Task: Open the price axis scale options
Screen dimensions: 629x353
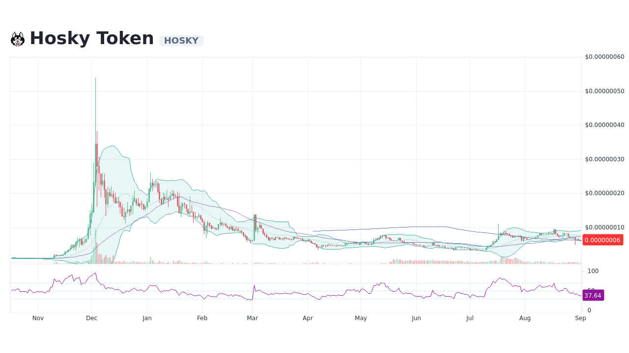Action: (604, 193)
